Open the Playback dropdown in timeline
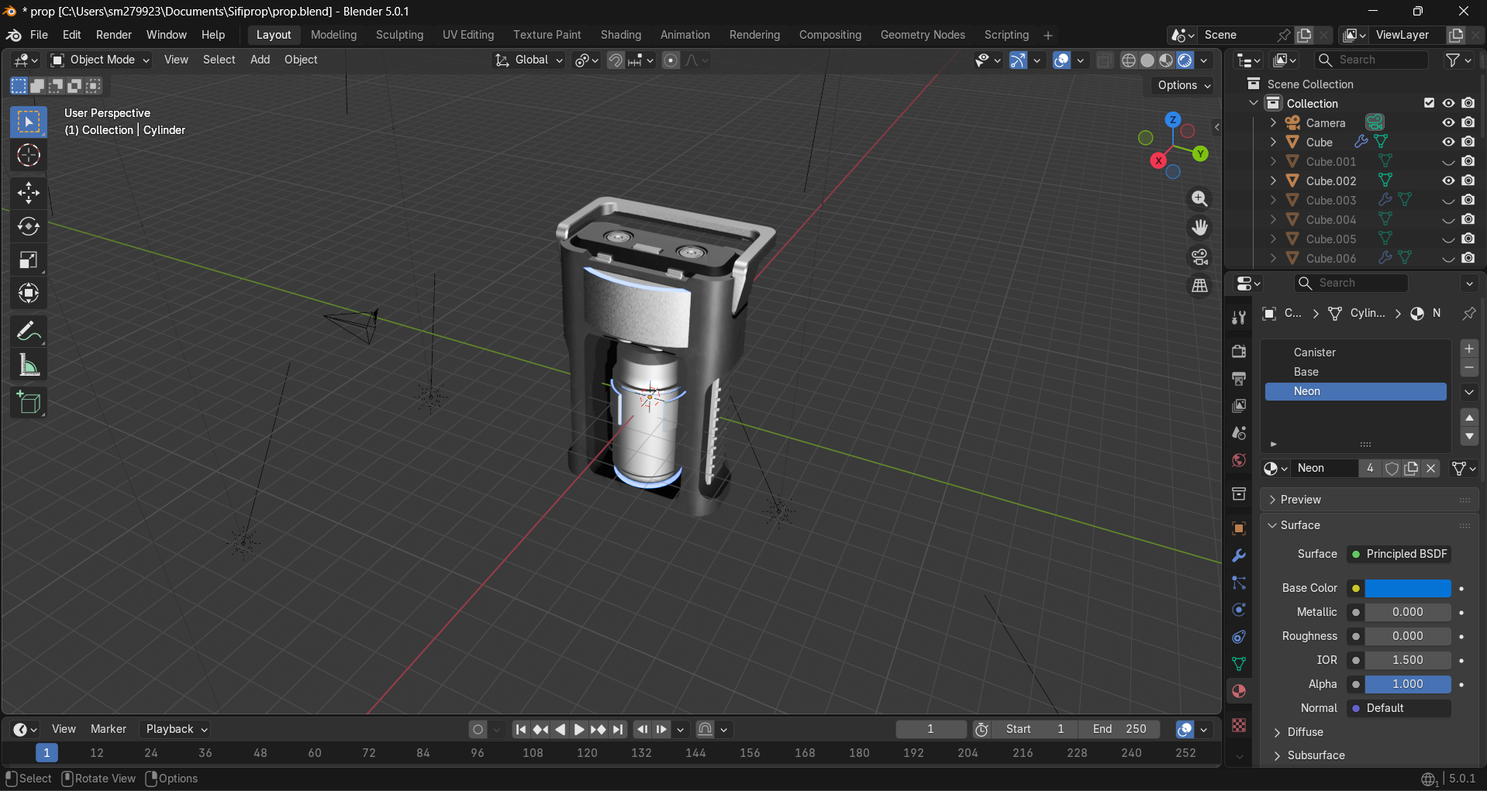This screenshot has height=791, width=1487. click(177, 729)
